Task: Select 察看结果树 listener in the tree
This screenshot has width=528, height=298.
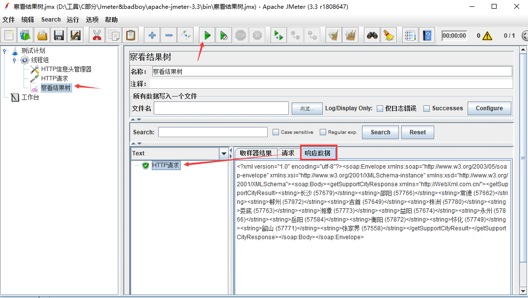Action: 56,88
